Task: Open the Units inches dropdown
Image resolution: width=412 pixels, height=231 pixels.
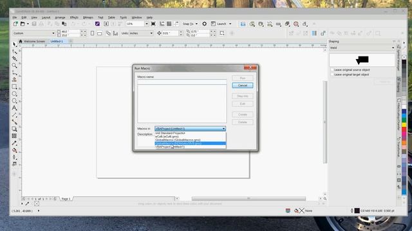Action: (151, 33)
